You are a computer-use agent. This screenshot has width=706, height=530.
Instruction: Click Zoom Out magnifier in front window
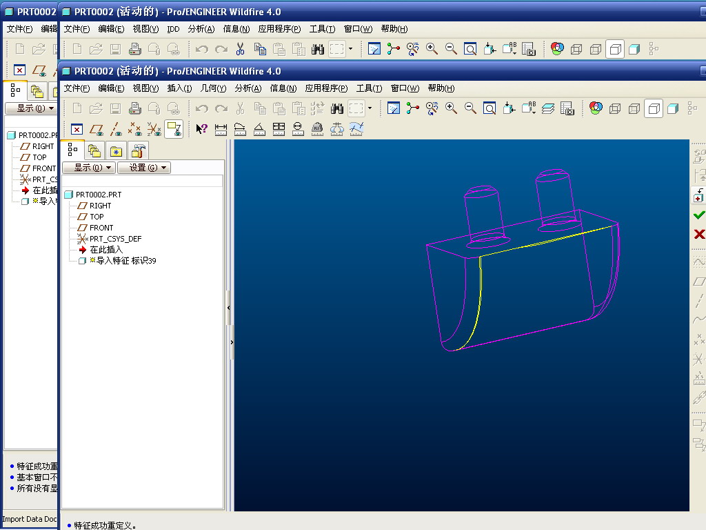[470, 108]
